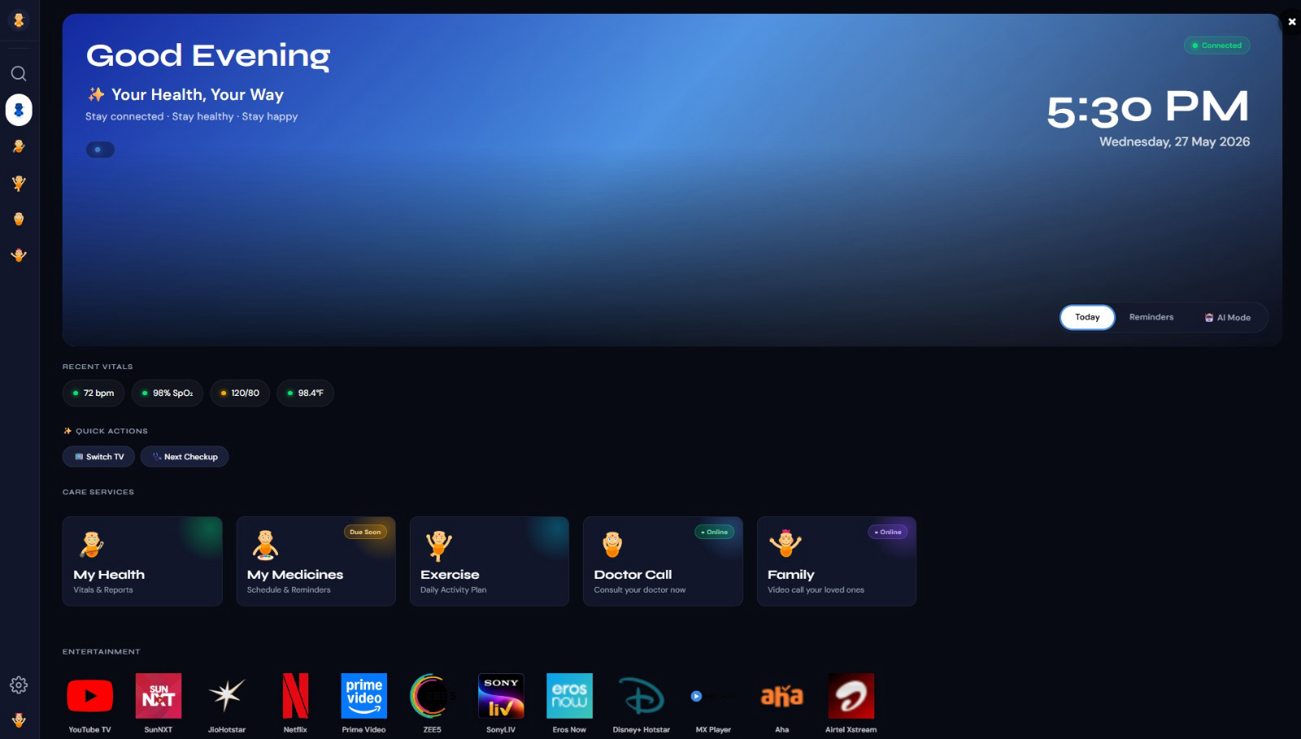Select the 98.4°F temperature chip
Viewport: 1301px width, 739px height.
coord(305,393)
